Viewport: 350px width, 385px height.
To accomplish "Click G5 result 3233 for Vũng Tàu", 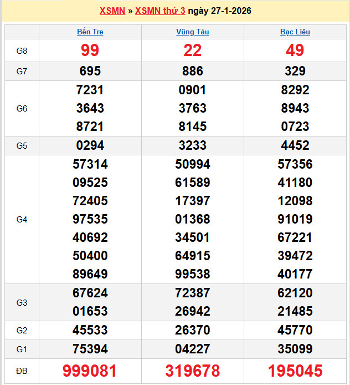I will (192, 146).
